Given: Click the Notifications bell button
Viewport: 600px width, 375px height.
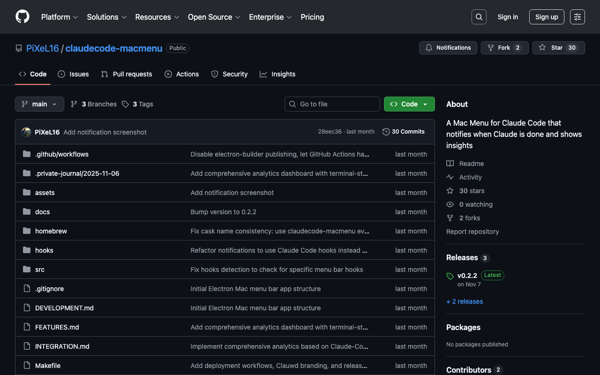Looking at the screenshot, I should pos(448,48).
